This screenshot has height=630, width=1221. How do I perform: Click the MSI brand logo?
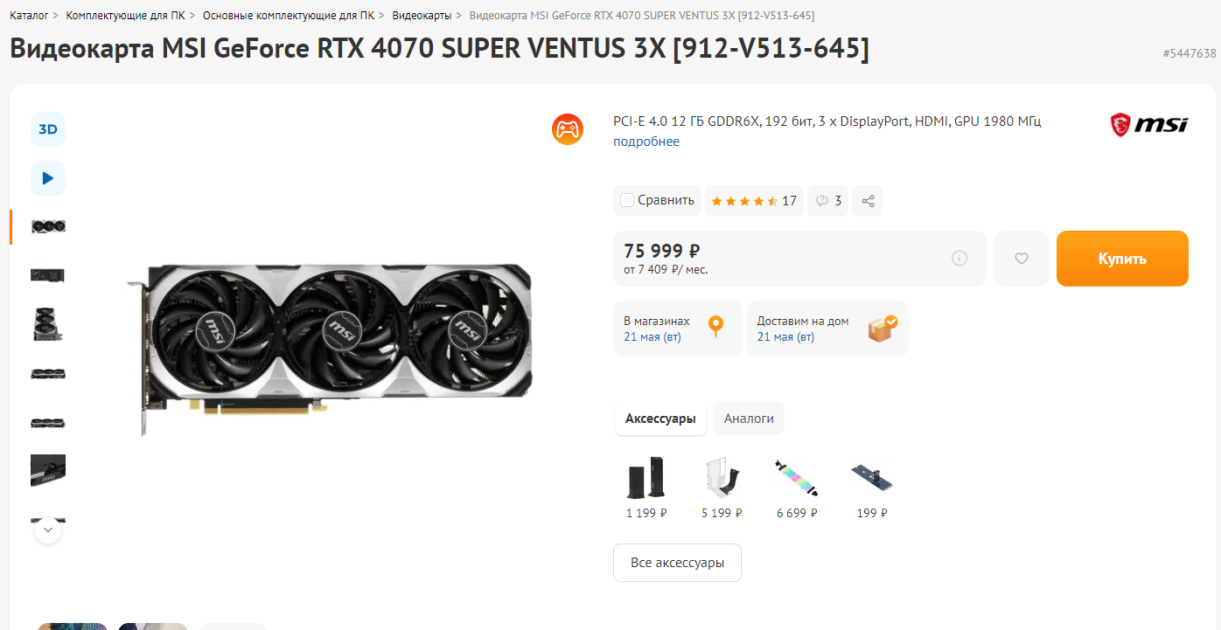click(1148, 125)
